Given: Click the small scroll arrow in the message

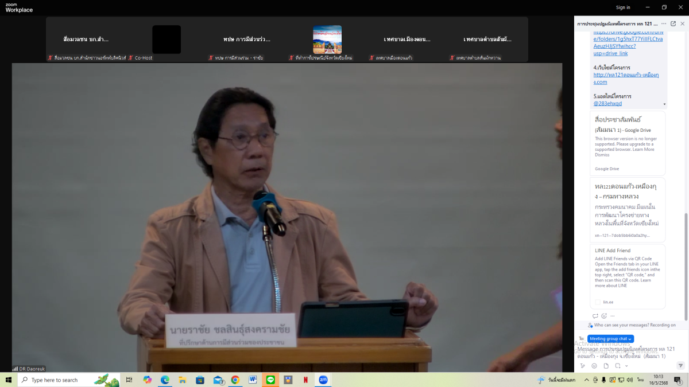Looking at the screenshot, I should tap(665, 104).
